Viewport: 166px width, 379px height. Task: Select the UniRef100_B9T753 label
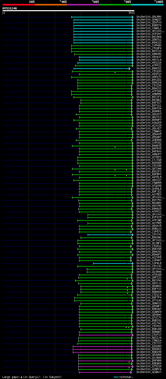[x=149, y=200]
